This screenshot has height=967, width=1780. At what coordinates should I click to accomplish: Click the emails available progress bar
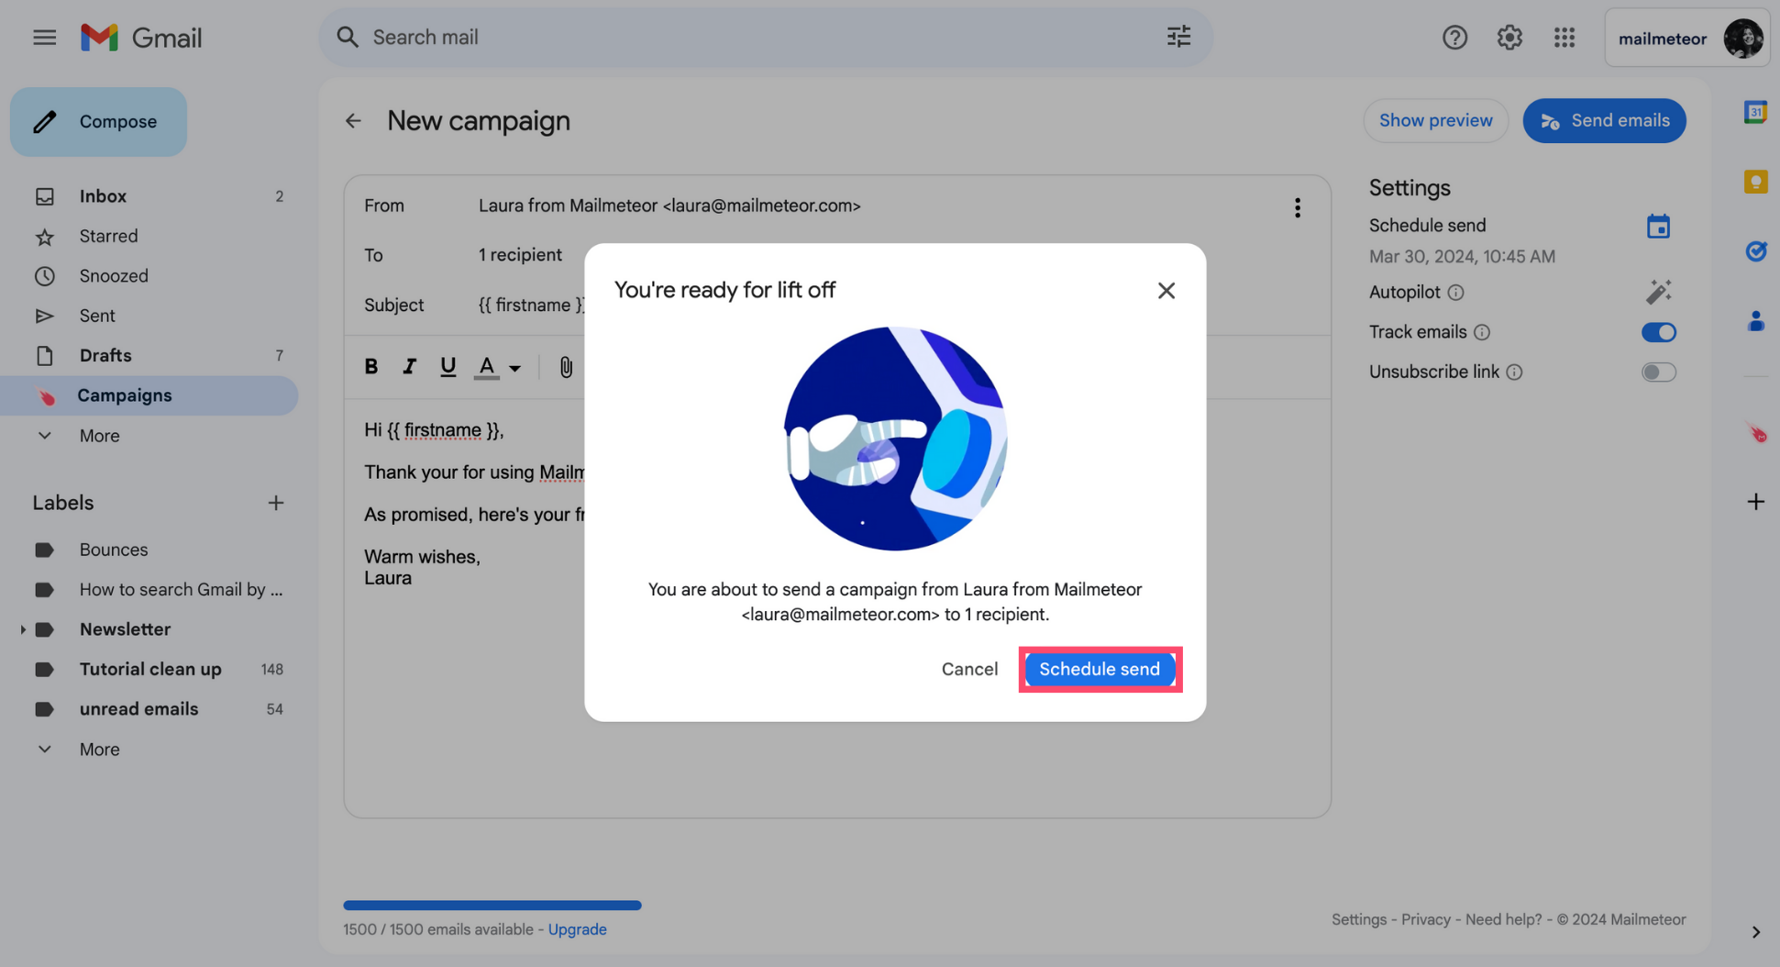click(492, 906)
